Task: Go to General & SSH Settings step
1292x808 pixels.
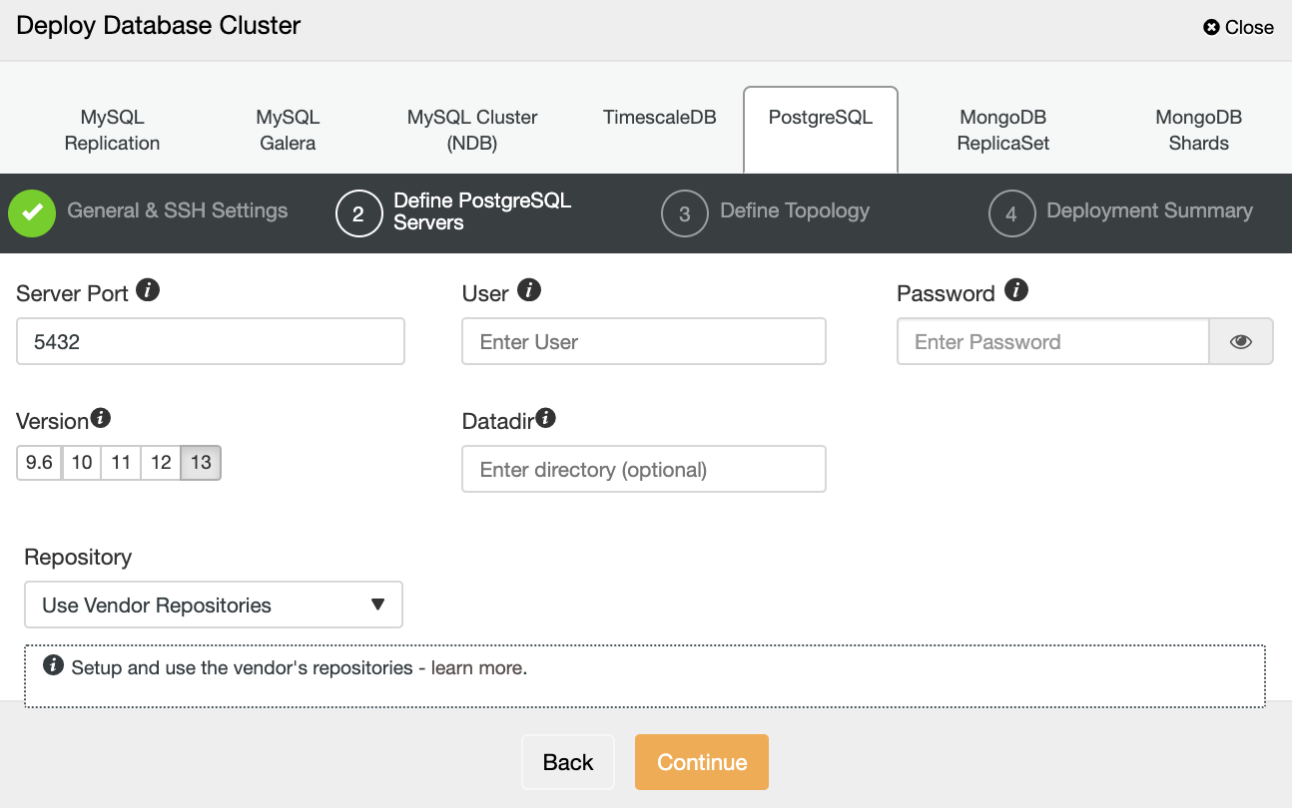Action: coord(177,211)
